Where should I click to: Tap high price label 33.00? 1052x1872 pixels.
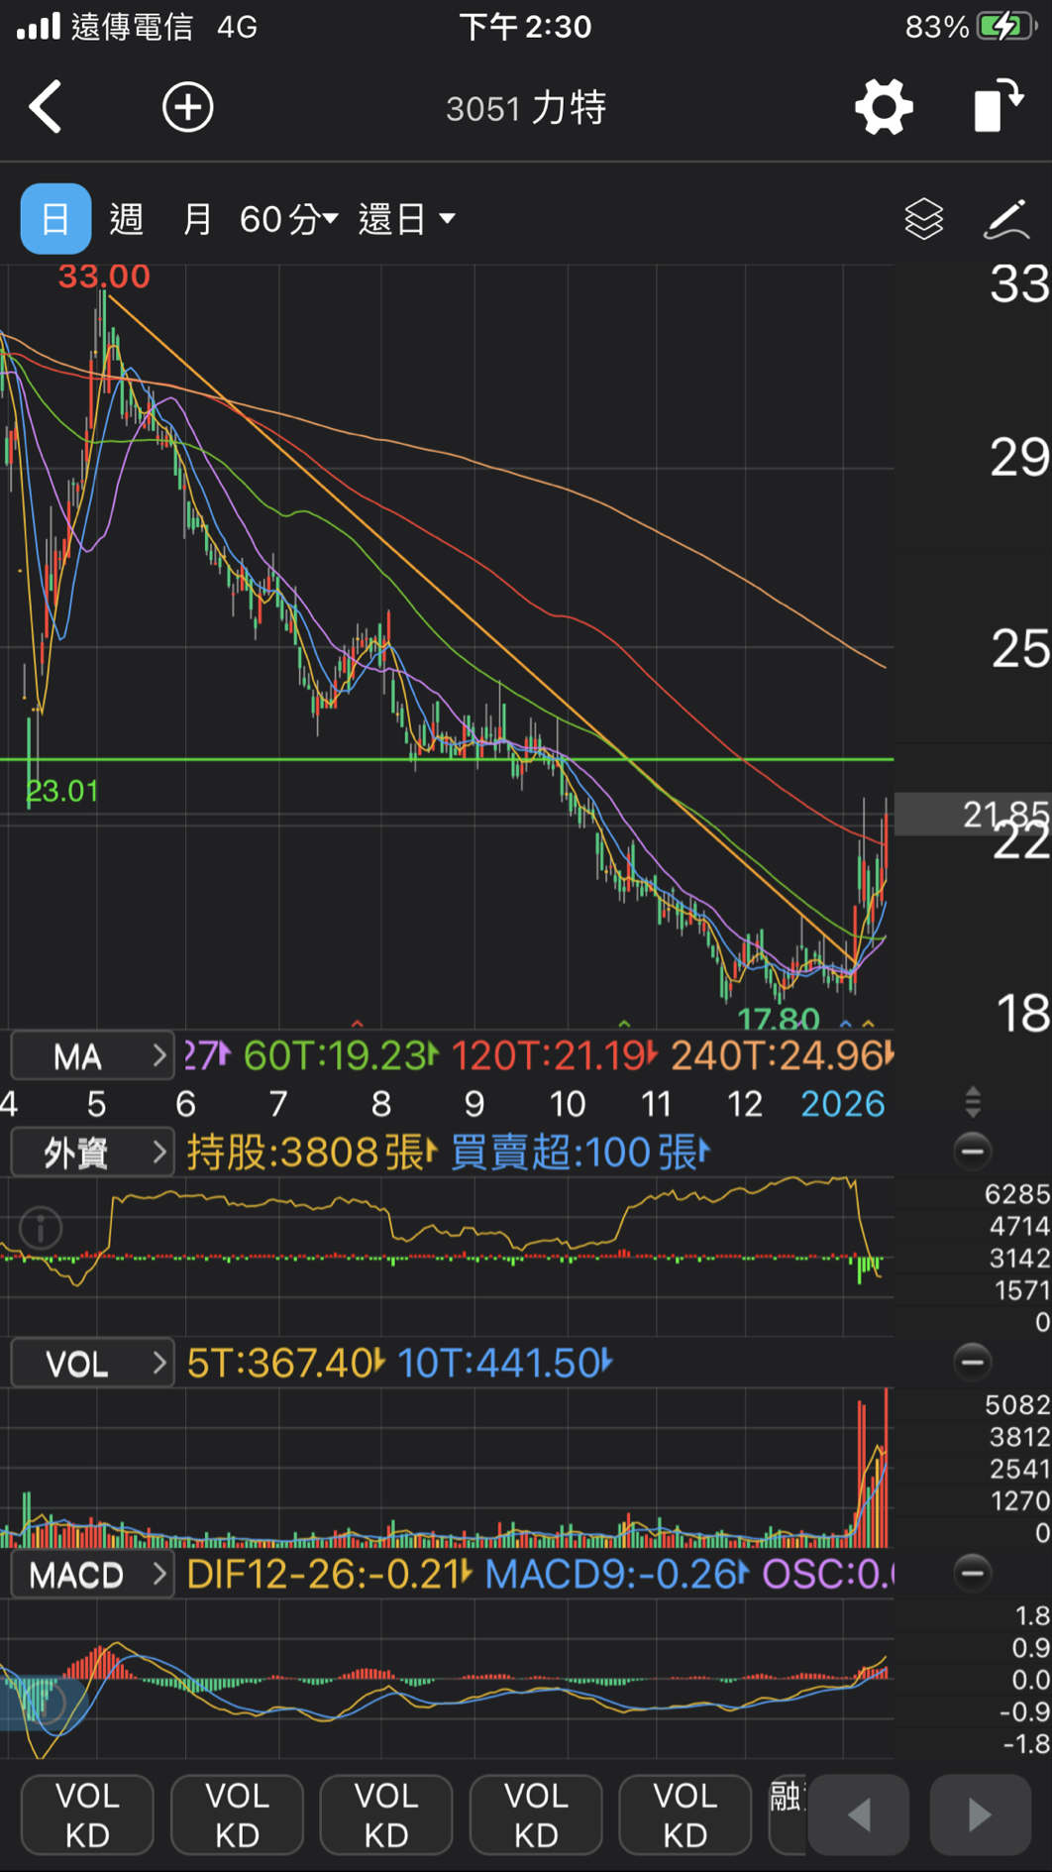click(x=104, y=275)
